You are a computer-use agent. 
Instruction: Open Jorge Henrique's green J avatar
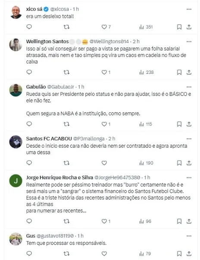(16, 181)
